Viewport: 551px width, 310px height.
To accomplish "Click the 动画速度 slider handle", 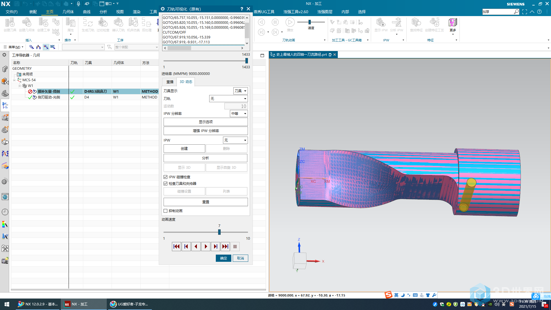I will coord(220,232).
